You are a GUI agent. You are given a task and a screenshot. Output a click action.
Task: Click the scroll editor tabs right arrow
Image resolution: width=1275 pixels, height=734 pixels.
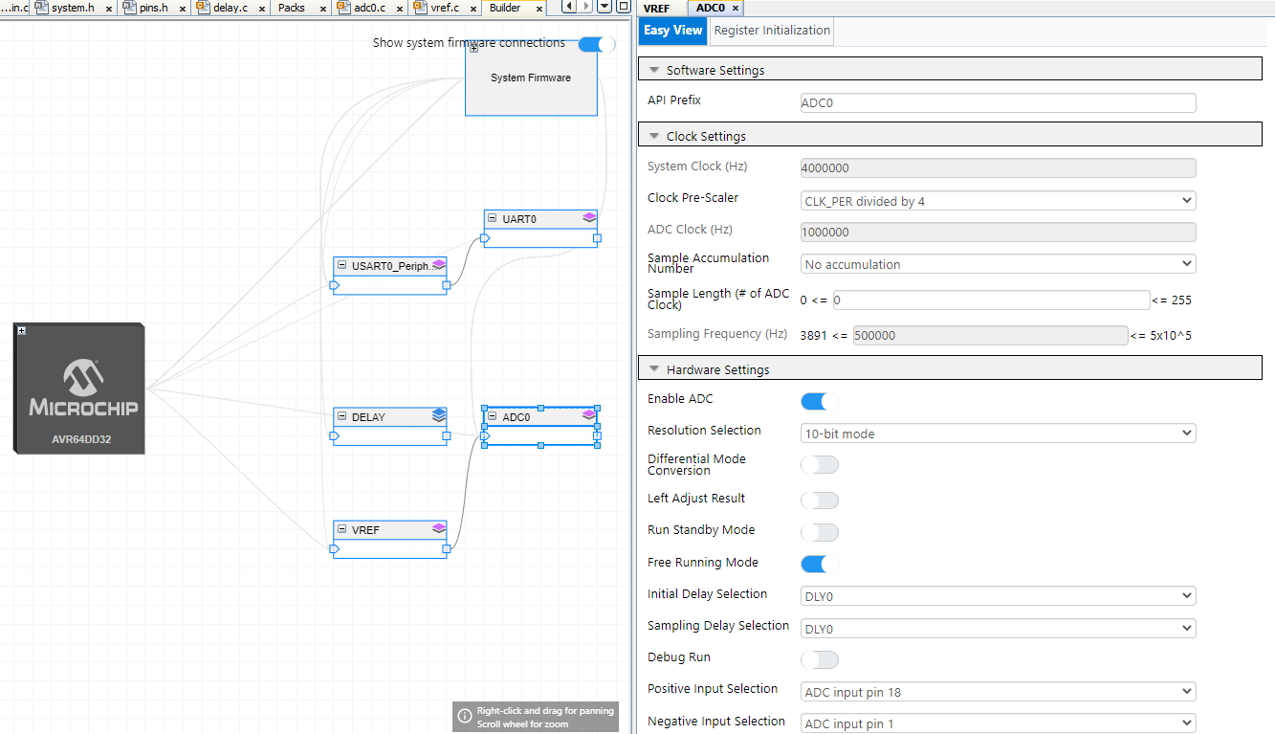[x=586, y=7]
